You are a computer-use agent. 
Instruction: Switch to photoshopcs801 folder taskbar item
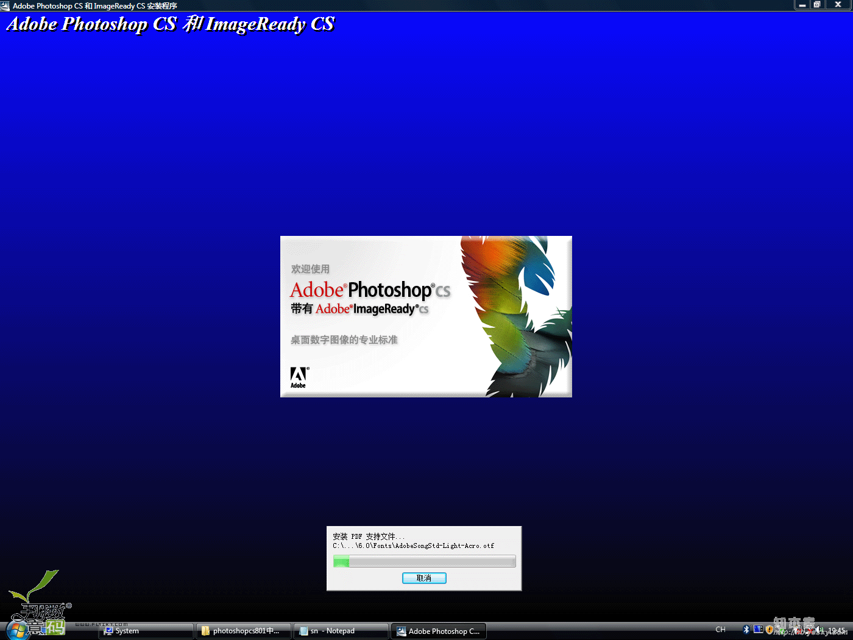tap(243, 631)
